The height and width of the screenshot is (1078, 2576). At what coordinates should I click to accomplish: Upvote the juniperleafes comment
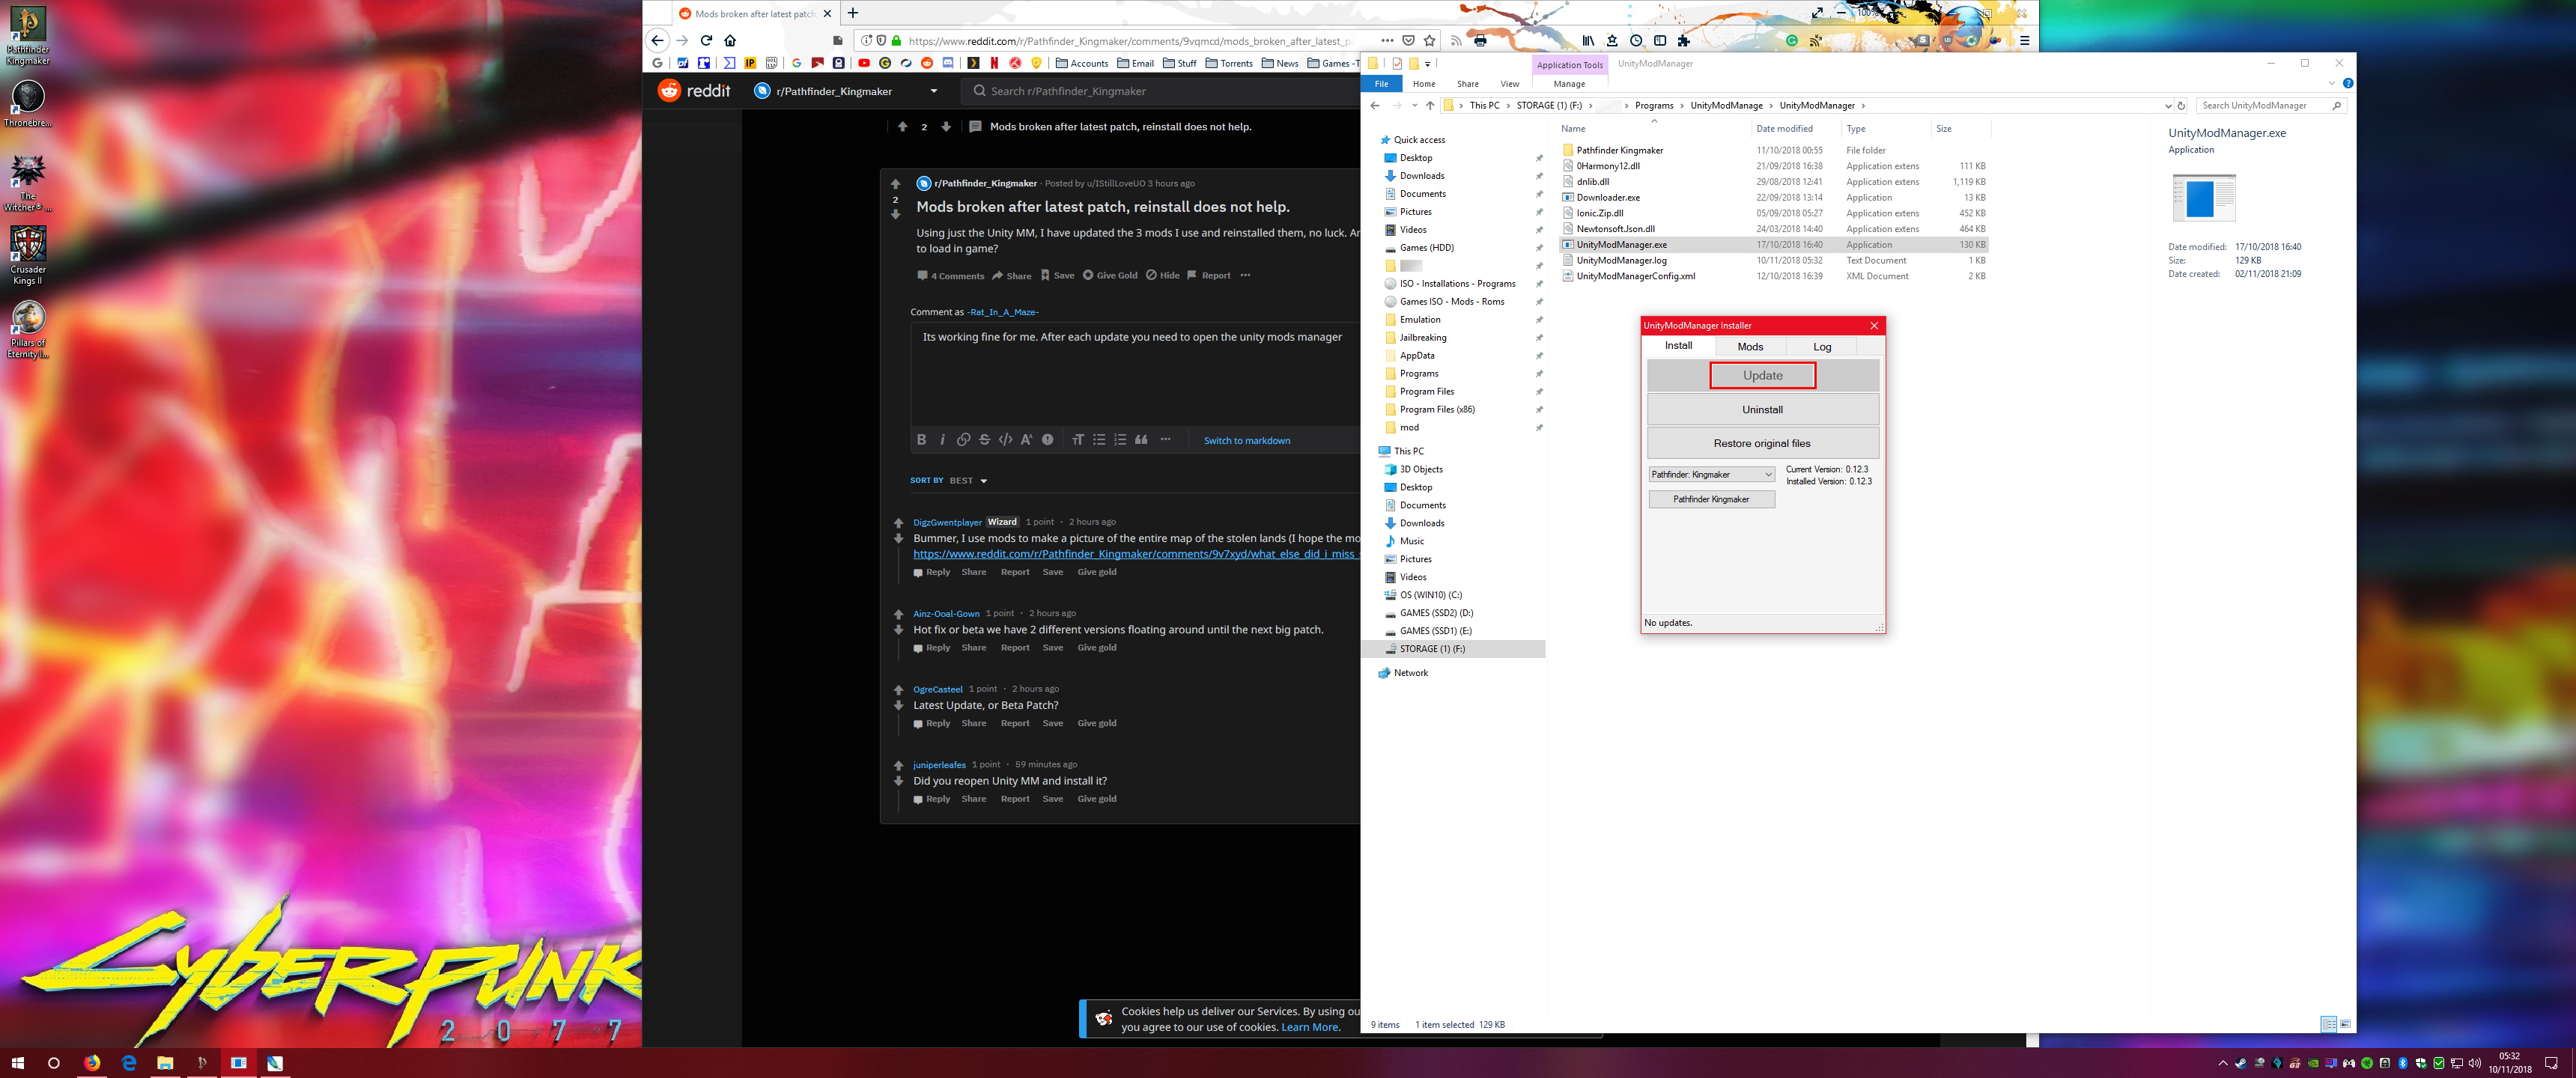pos(898,765)
